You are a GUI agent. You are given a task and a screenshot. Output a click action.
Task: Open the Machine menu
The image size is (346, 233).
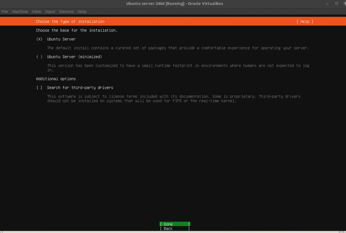(20, 11)
